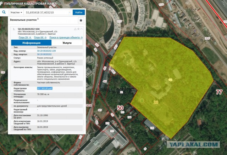Select map parcel labeled 590

(x=3, y=72)
